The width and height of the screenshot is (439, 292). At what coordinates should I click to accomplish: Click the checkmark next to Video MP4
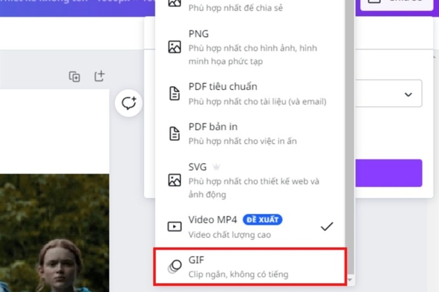coord(327,226)
